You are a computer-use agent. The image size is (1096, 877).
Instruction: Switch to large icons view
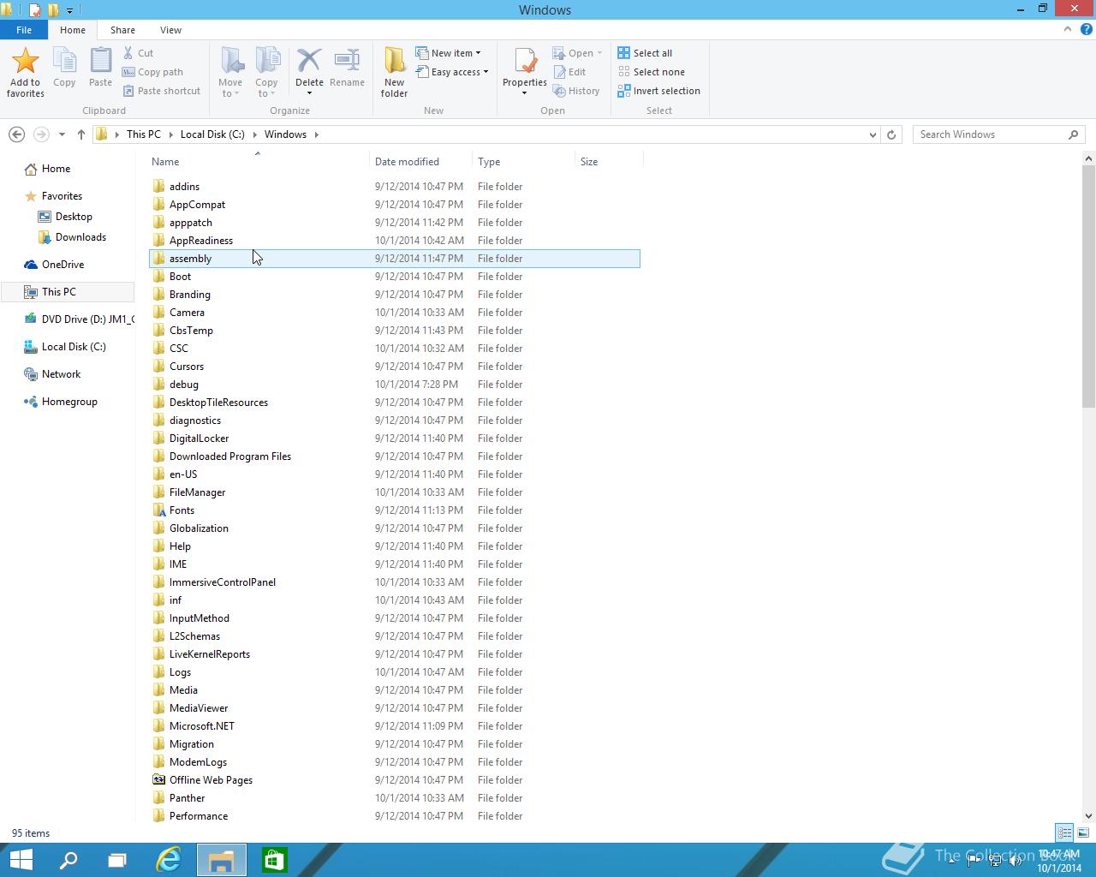1083,832
